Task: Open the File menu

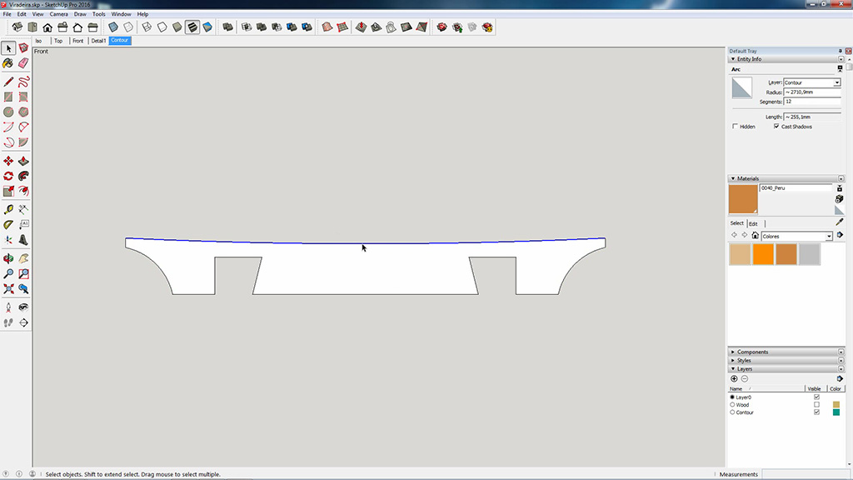Action: (x=7, y=14)
